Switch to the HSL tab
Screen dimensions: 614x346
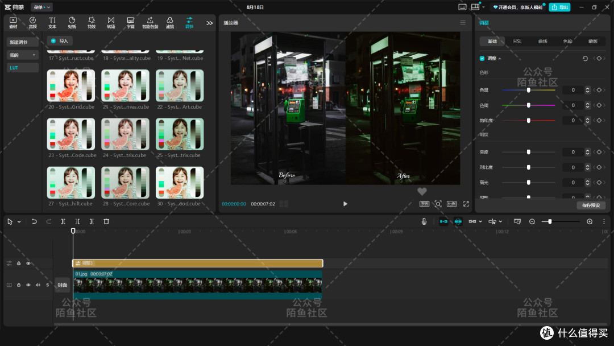point(517,41)
